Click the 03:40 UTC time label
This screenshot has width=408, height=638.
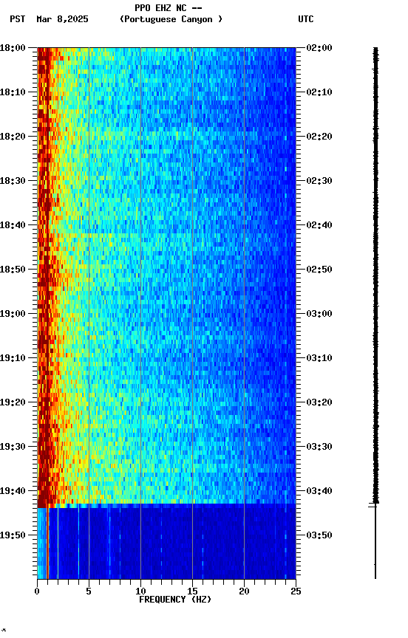[319, 492]
